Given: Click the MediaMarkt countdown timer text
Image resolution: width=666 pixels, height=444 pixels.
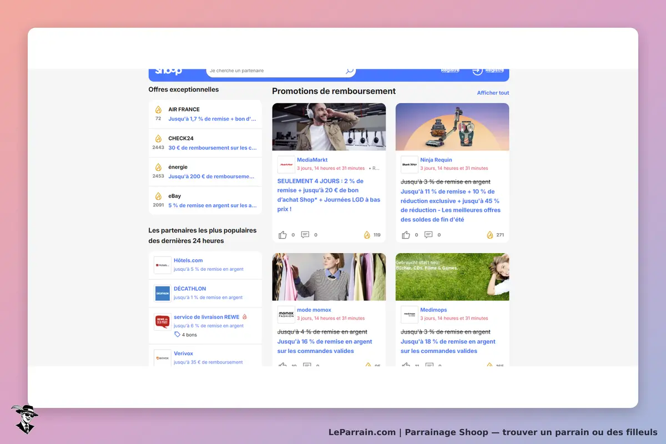Looking at the screenshot, I should coord(331,168).
